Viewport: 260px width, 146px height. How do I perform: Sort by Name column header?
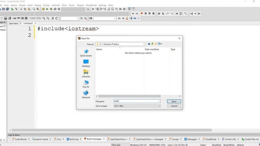99,49
